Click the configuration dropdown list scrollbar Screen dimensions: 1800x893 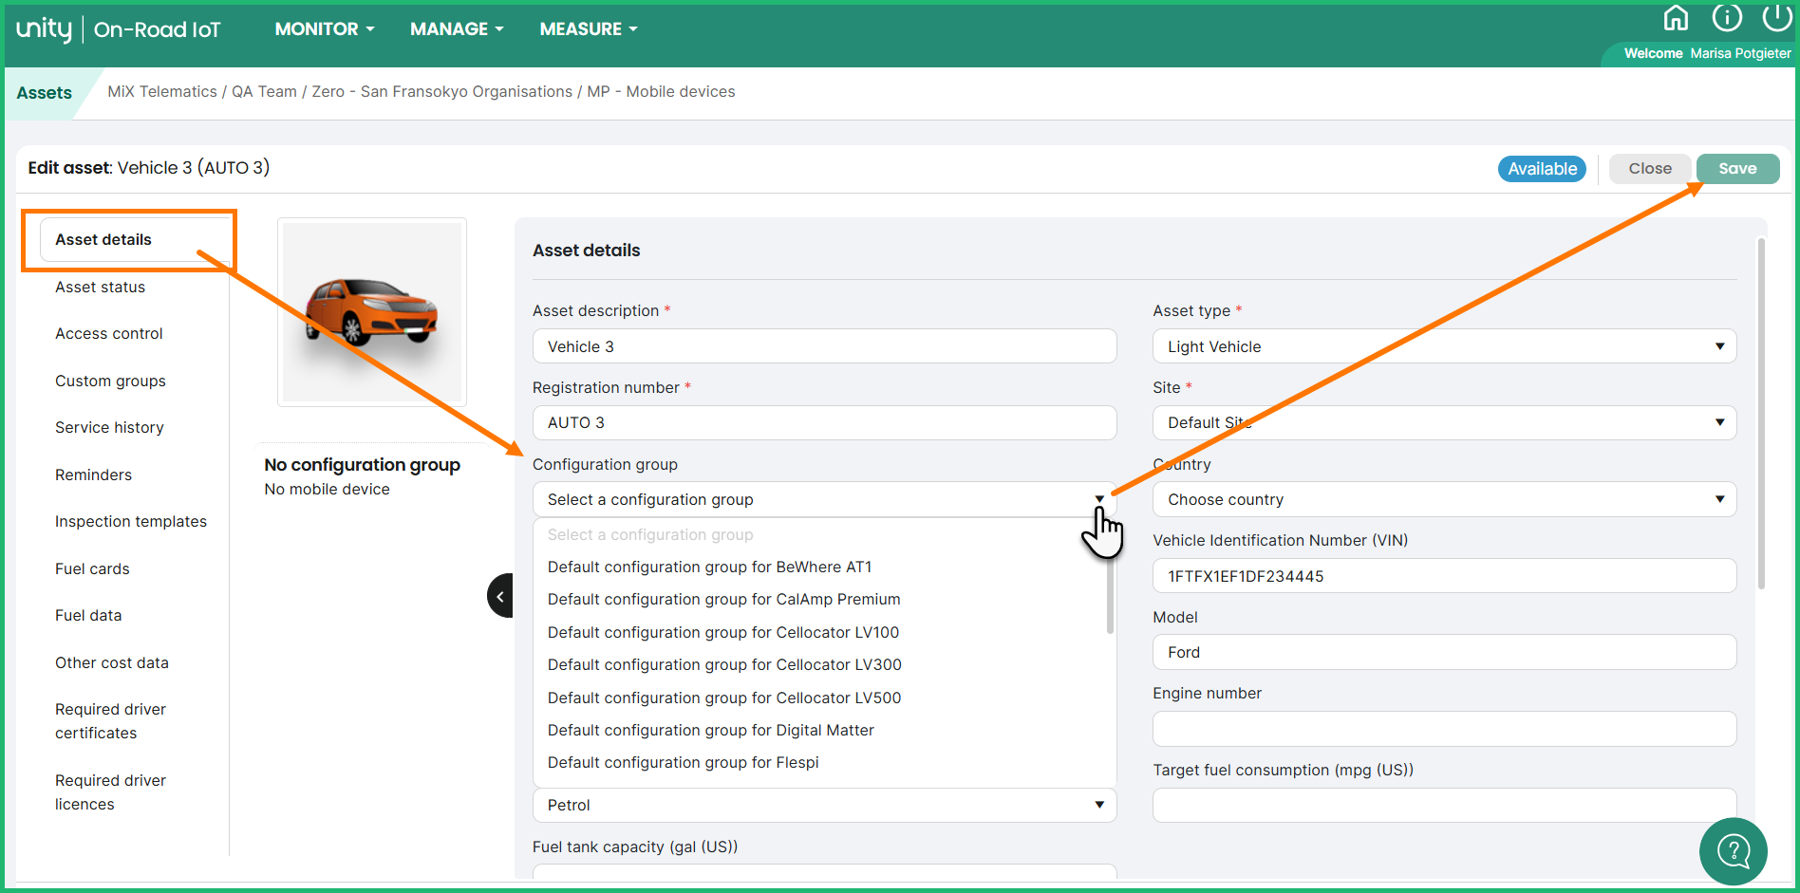(1110, 586)
